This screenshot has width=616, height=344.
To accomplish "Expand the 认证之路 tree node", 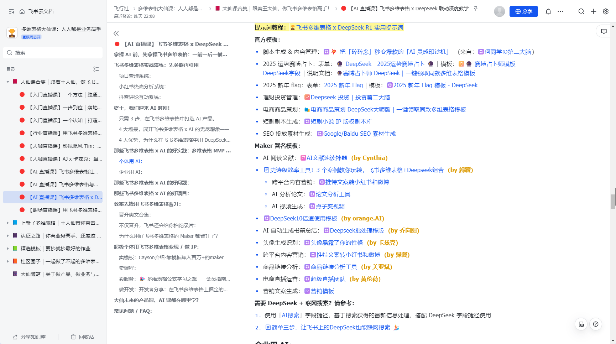I will [8, 236].
